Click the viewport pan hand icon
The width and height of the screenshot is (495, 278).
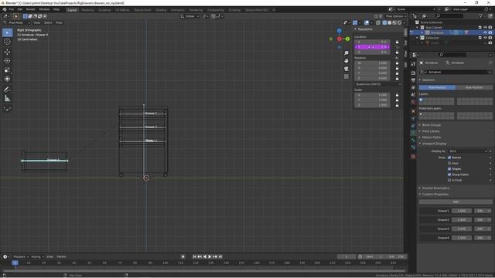click(346, 60)
